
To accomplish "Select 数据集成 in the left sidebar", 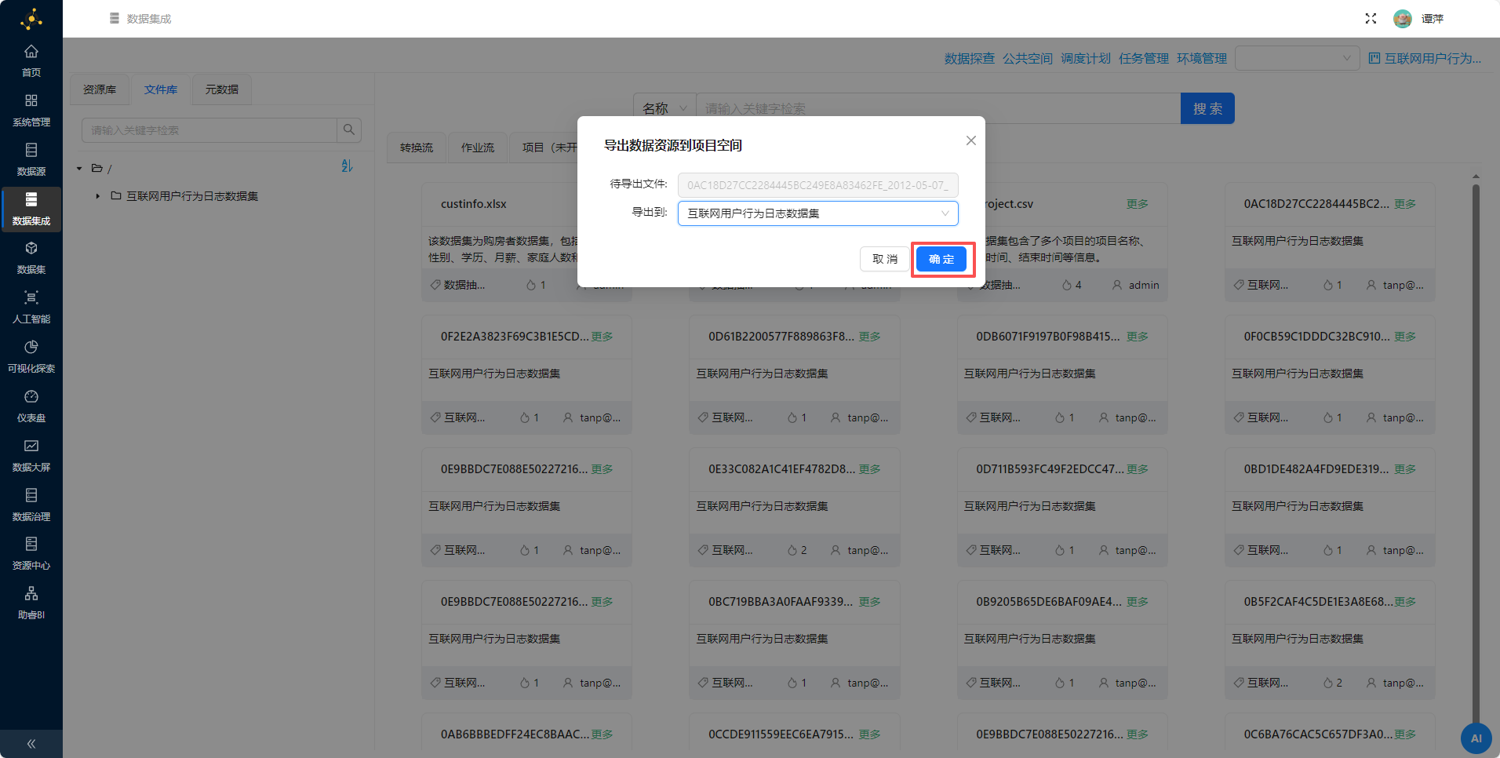I will click(31, 210).
